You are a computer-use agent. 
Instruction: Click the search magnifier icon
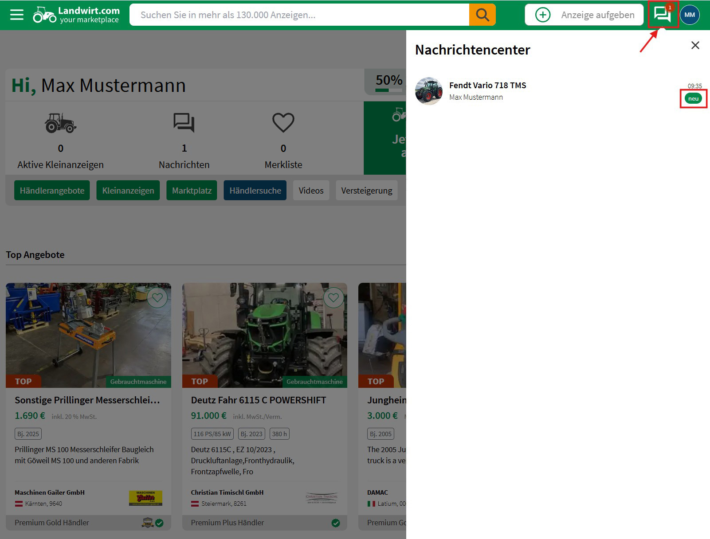click(482, 14)
